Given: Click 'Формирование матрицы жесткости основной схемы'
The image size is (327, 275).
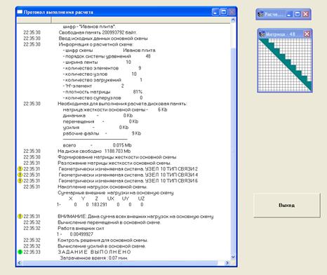Looking at the screenshot, I should point(117,157).
